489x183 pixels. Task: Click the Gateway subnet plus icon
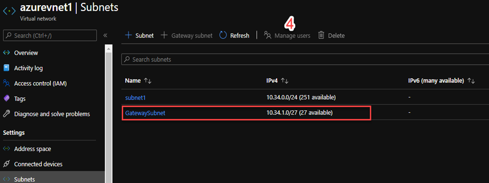pos(164,35)
